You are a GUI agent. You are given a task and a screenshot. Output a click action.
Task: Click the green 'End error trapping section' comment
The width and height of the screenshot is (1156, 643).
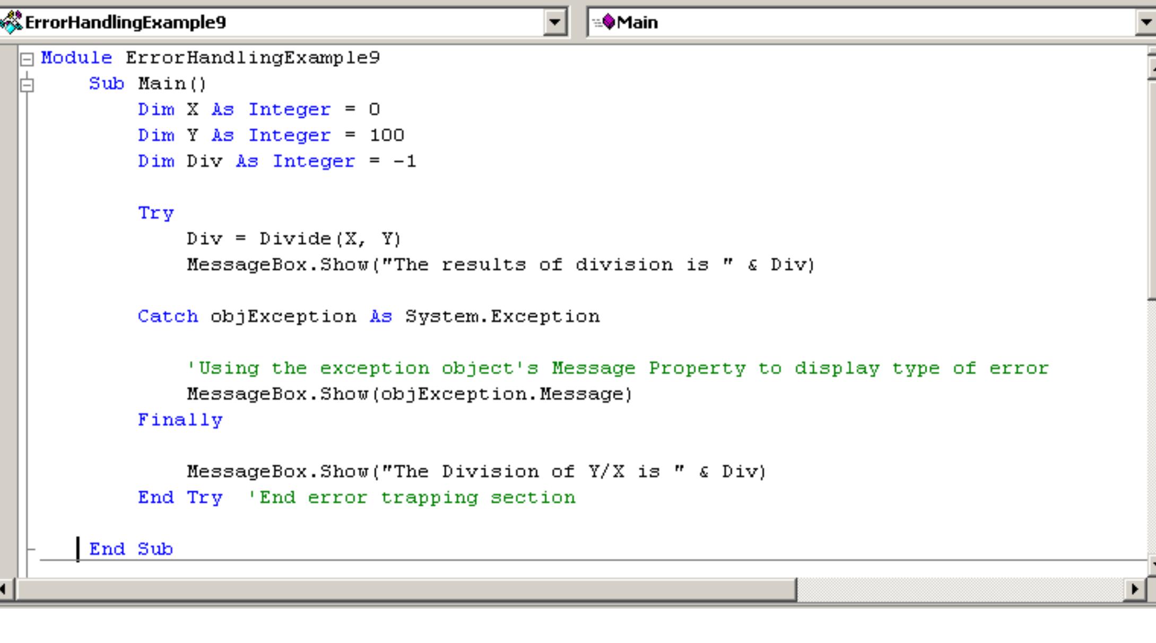(x=412, y=498)
